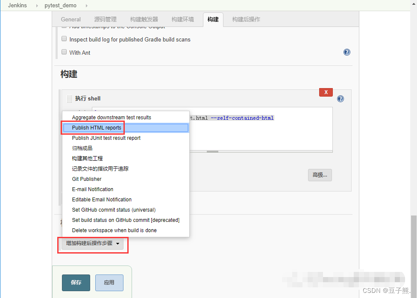The width and height of the screenshot is (417, 298).
Task: Select Set build status on GitHub commit
Action: point(126,220)
